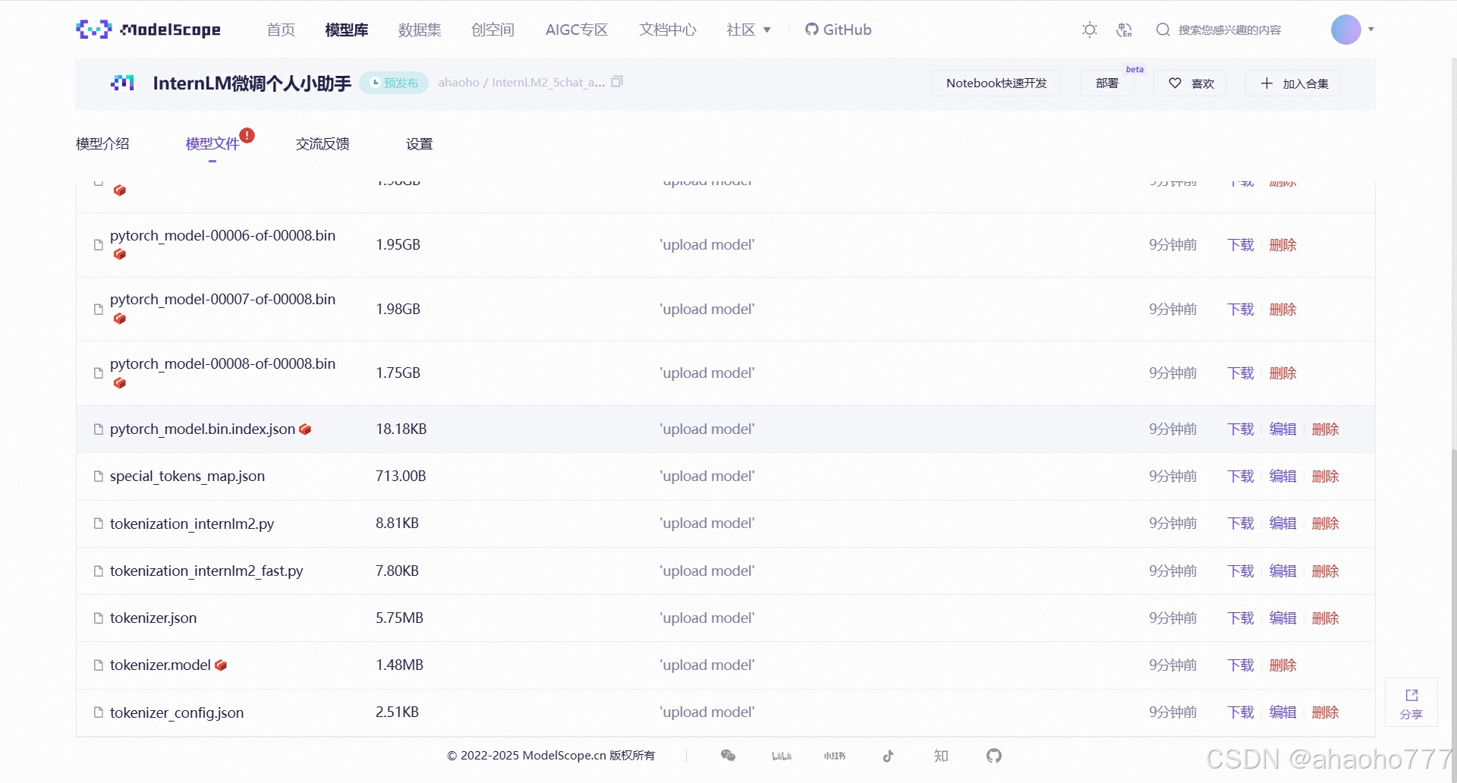The height and width of the screenshot is (783, 1457).
Task: Download pytorch_model-00008-of-00008.bin
Action: point(1241,373)
